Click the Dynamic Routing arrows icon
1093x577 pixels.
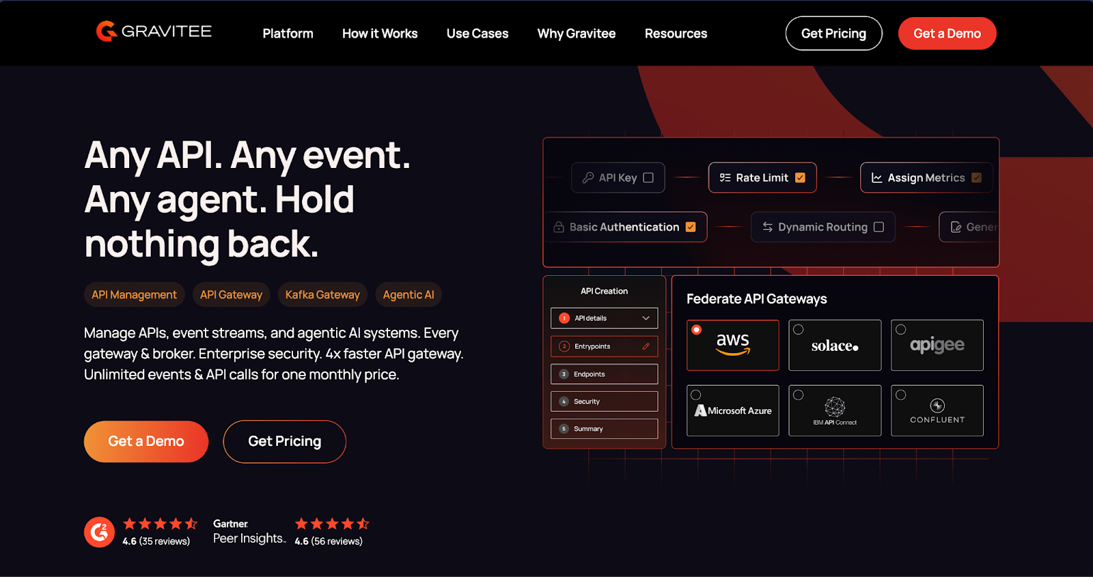point(767,227)
